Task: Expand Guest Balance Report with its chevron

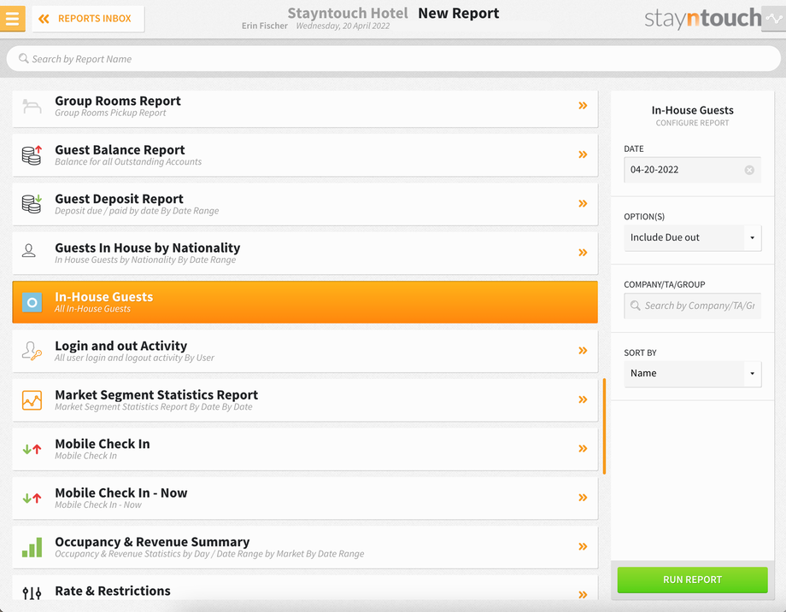Action: [583, 154]
